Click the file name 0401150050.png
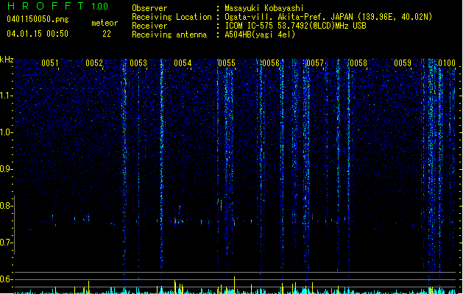The image size is (463, 294). (38, 20)
